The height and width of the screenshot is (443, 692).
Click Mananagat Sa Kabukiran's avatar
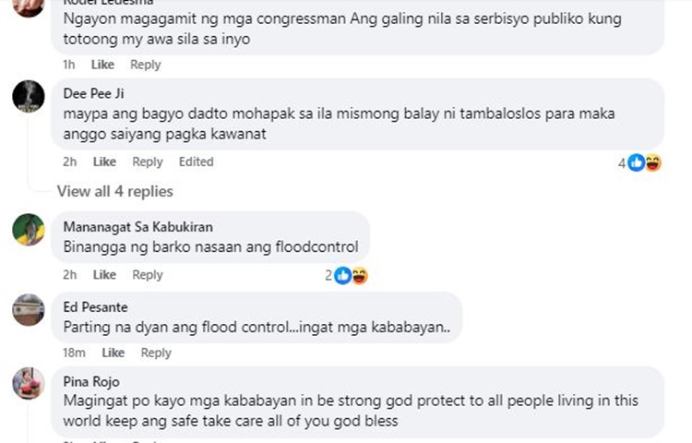(29, 229)
